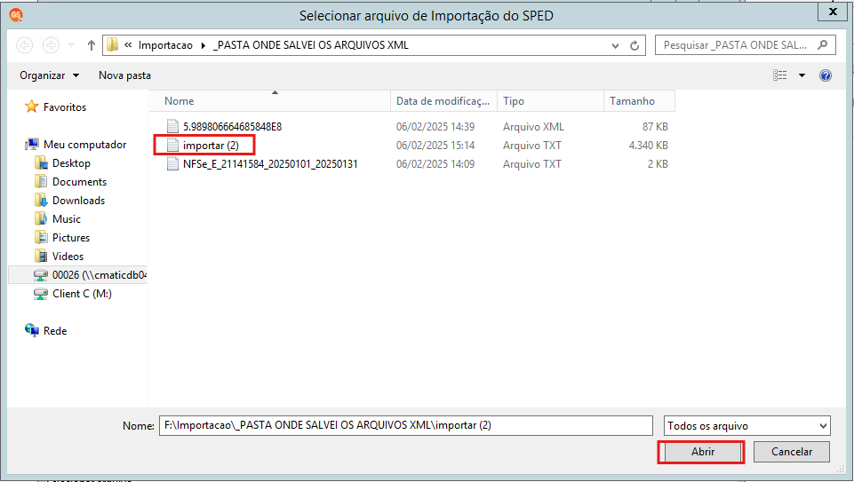Open the recent locations dropdown arrow

pyautogui.click(x=71, y=45)
